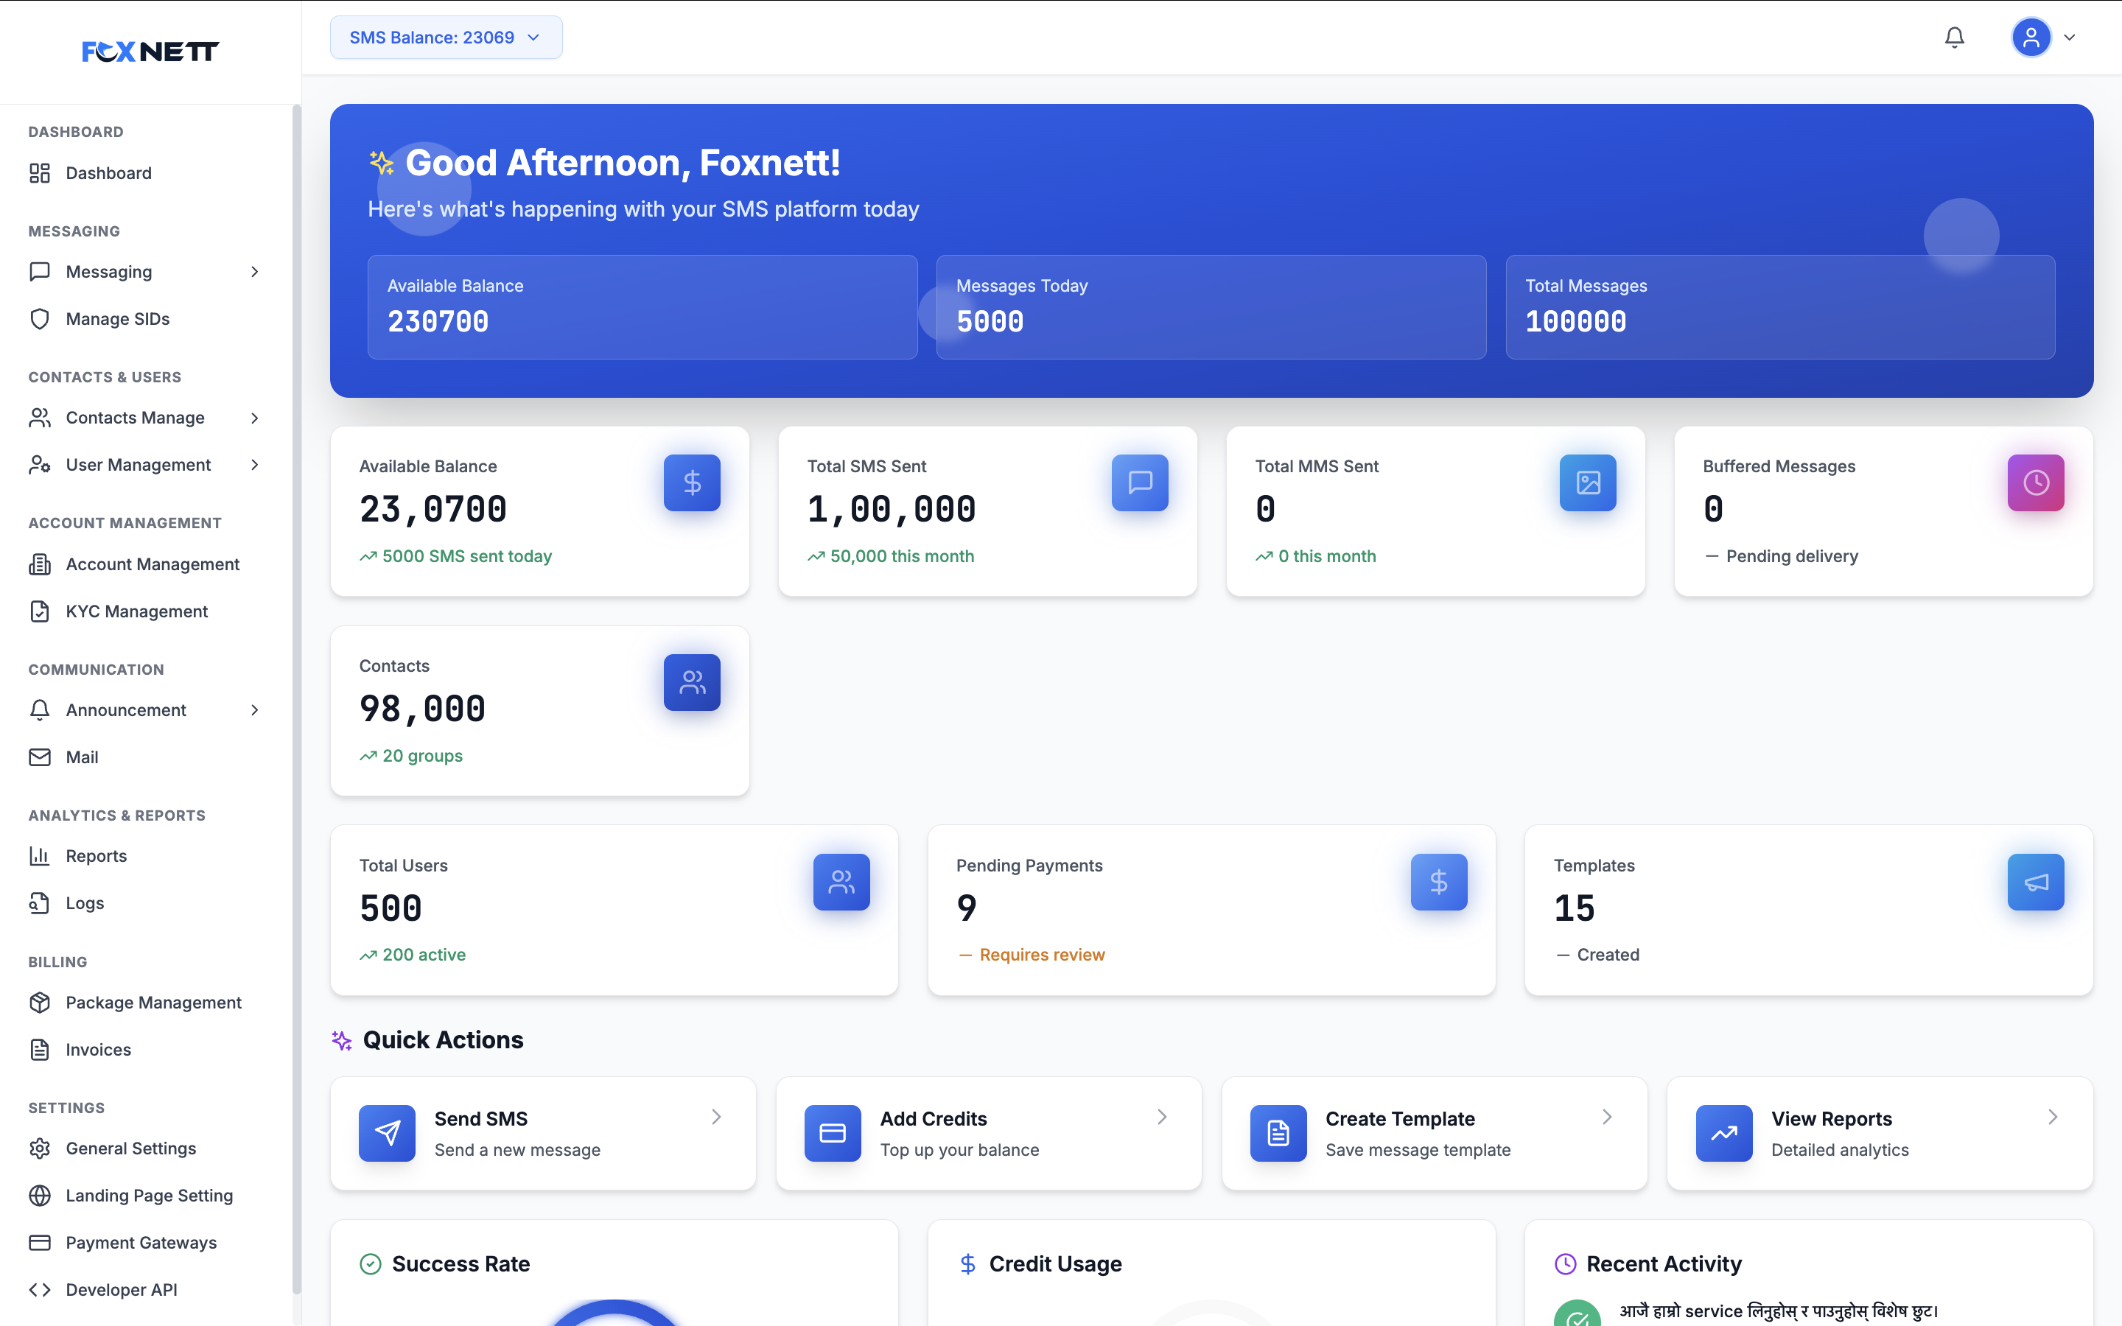
Task: Open Reports via the bar chart icon
Action: (40, 856)
